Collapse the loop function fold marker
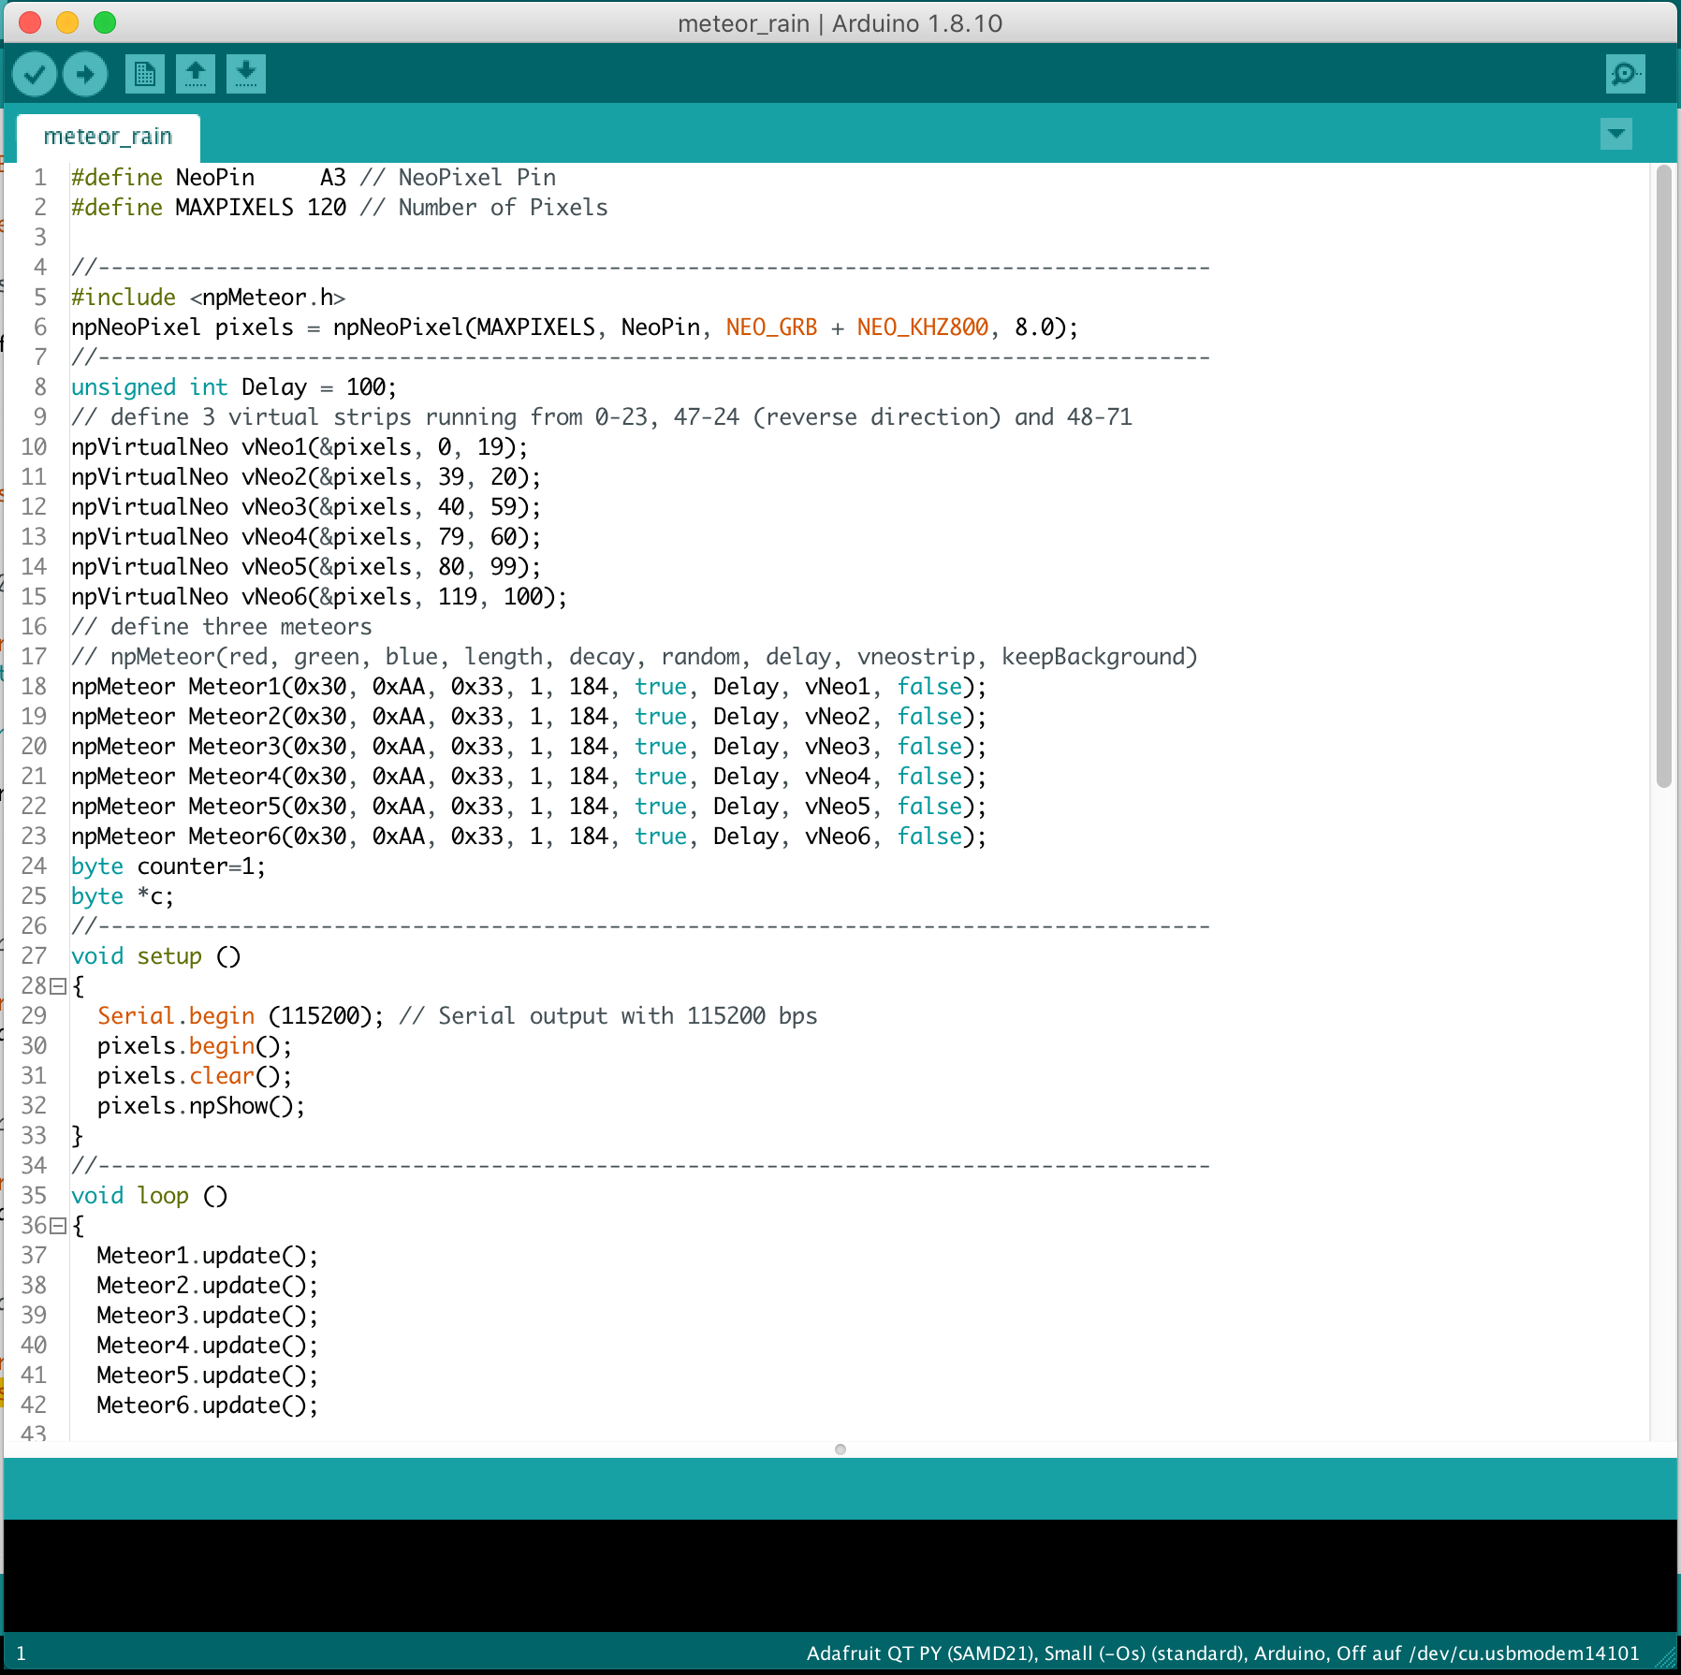This screenshot has width=1681, height=1675. (58, 1226)
